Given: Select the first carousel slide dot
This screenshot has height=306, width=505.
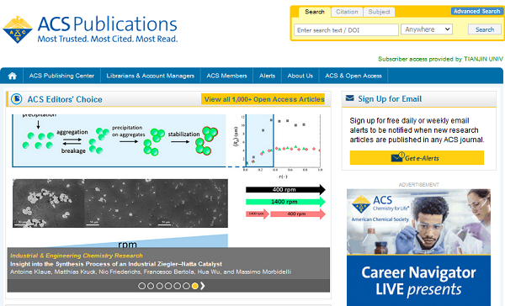Looking at the screenshot, I should coord(141,286).
